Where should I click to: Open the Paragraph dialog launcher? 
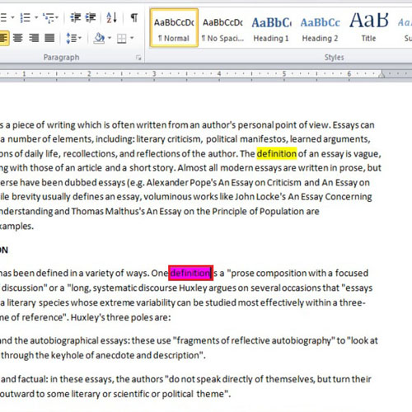(x=138, y=58)
